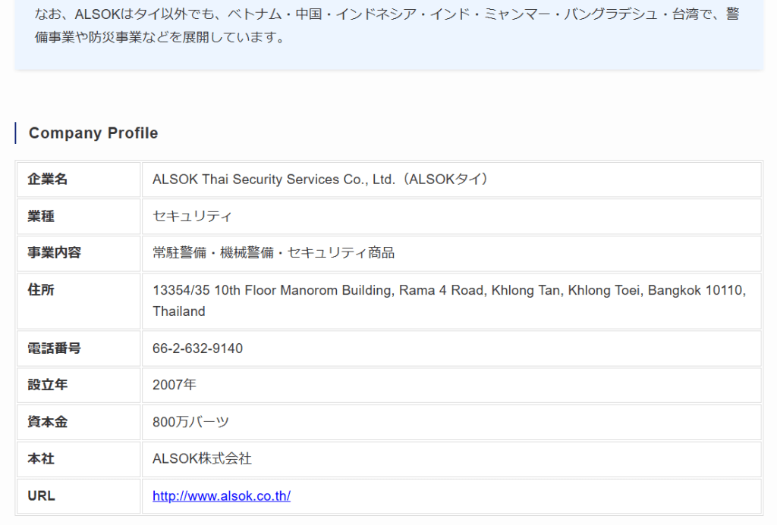Click the URL row label
Image resolution: width=777 pixels, height=525 pixels.
pos(41,496)
